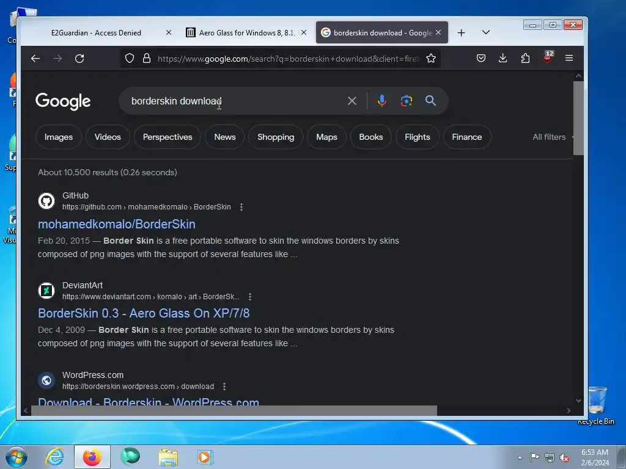The height and width of the screenshot is (469, 626).
Task: Filter results by Perspectives
Action: [x=168, y=137]
